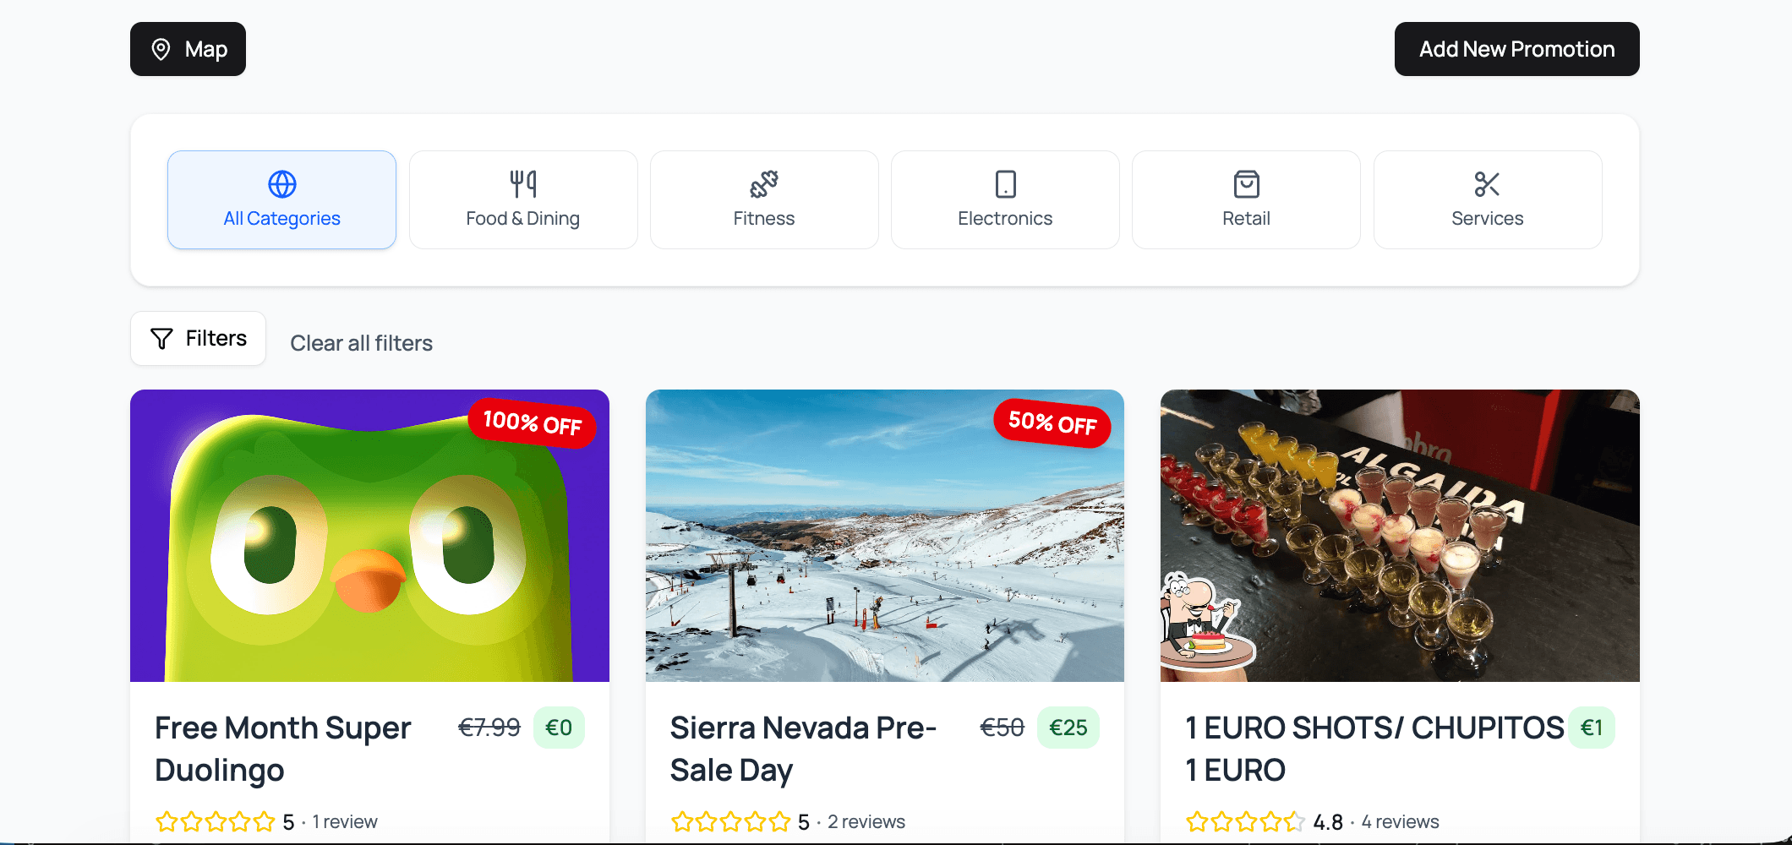Click the globe icon for All Categories
Viewport: 1792px width, 845px height.
pyautogui.click(x=281, y=183)
